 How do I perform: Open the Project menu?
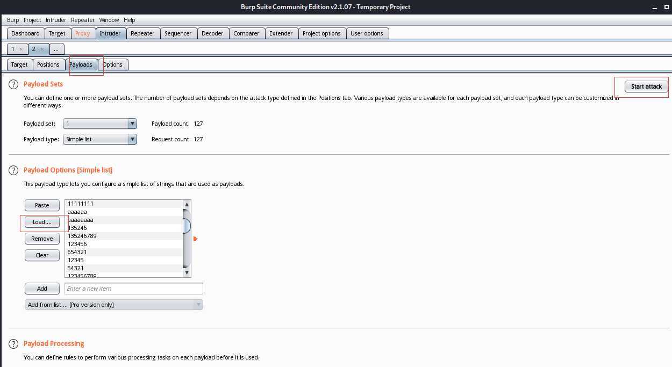[32, 20]
